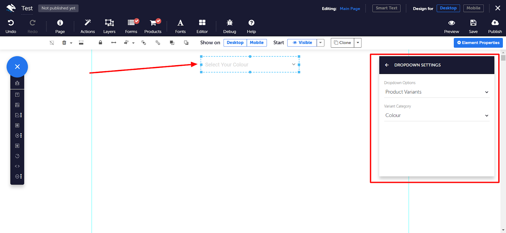506x233 pixels.
Task: Toggle Show on Mobile
Action: pyautogui.click(x=257, y=43)
